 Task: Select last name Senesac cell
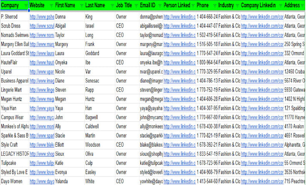click(100, 81)
